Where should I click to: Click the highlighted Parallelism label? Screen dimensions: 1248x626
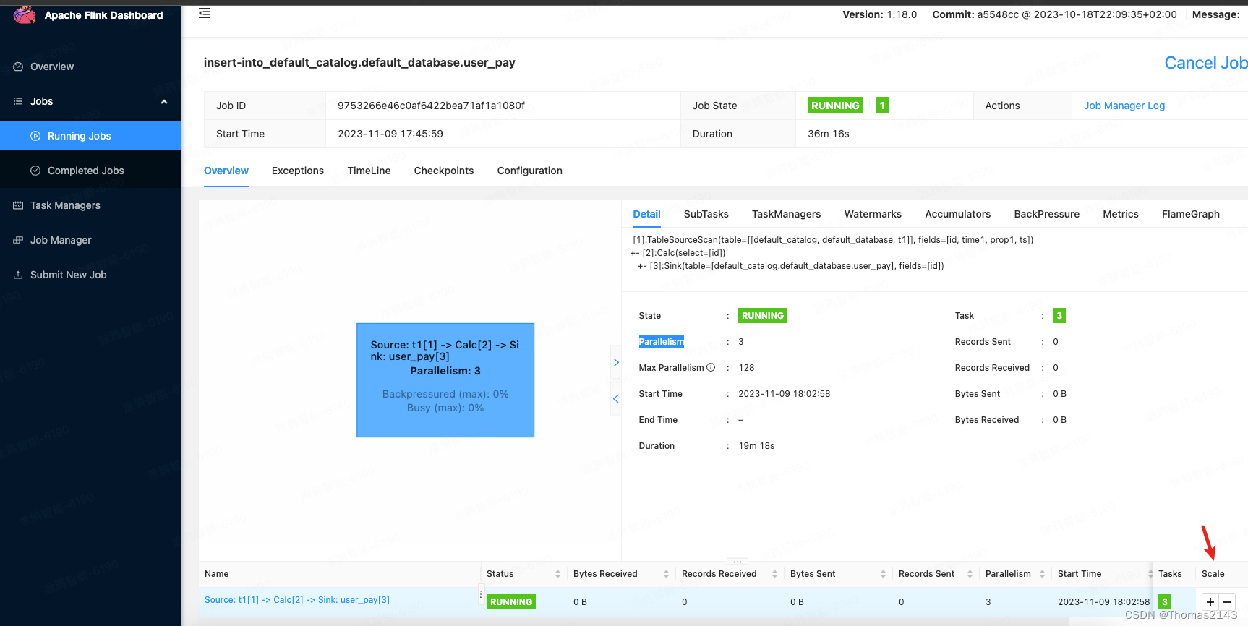pos(661,342)
